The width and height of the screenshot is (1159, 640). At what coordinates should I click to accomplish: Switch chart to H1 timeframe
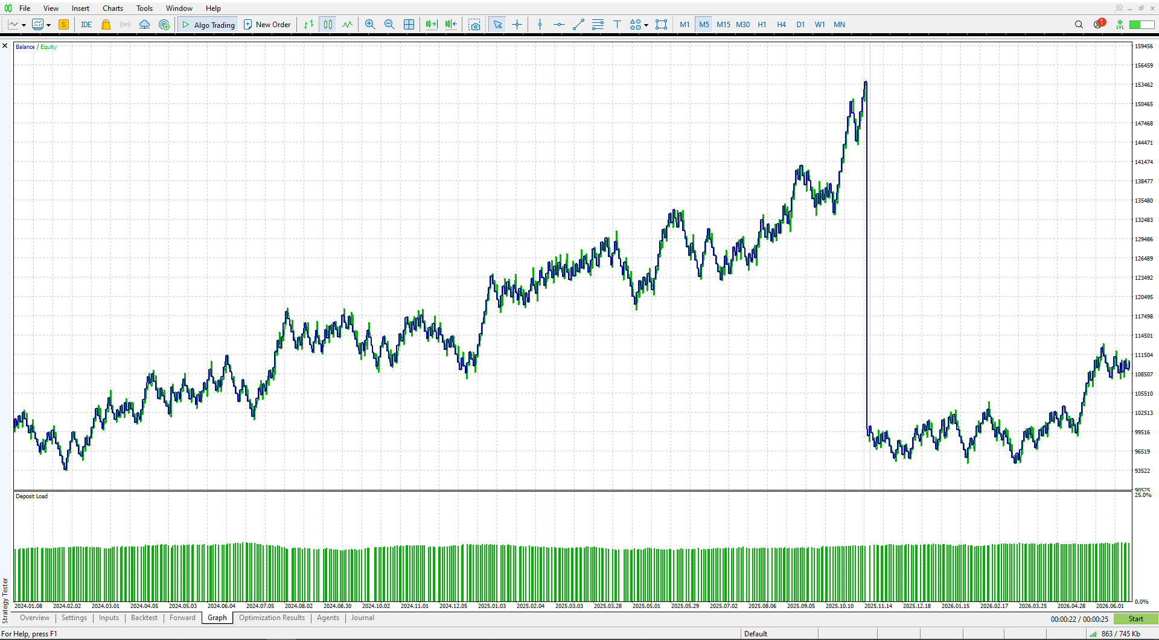click(762, 25)
